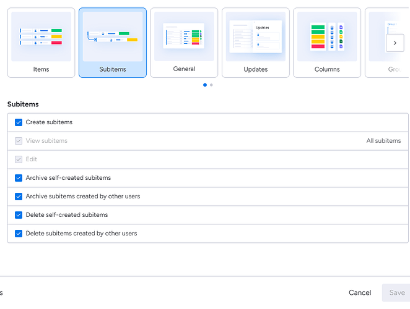Open the Columns permissions category card
410x309 pixels.
click(x=327, y=43)
